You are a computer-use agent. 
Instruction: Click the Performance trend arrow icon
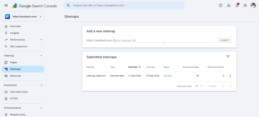point(6,40)
